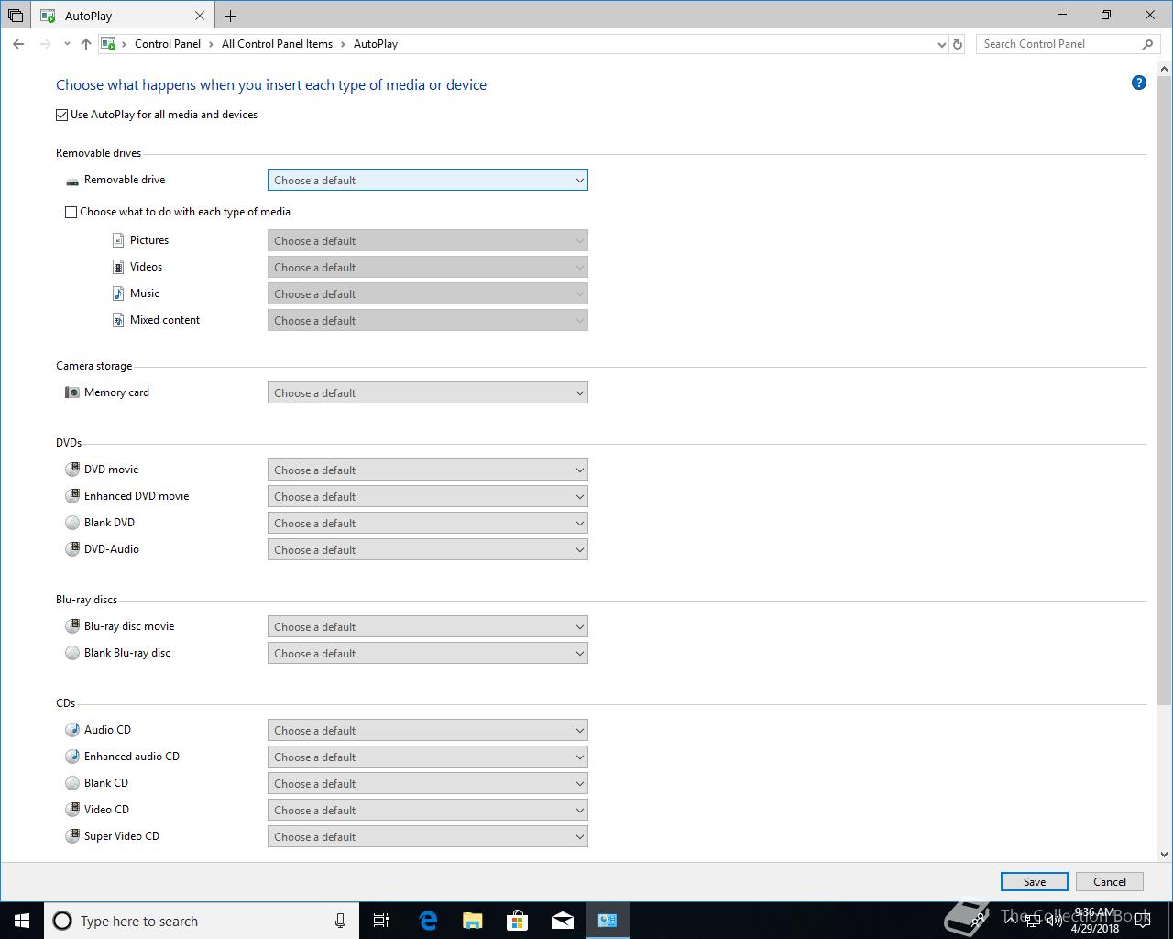Click the Mixed content icon
The width and height of the screenshot is (1173, 939).
tap(118, 320)
